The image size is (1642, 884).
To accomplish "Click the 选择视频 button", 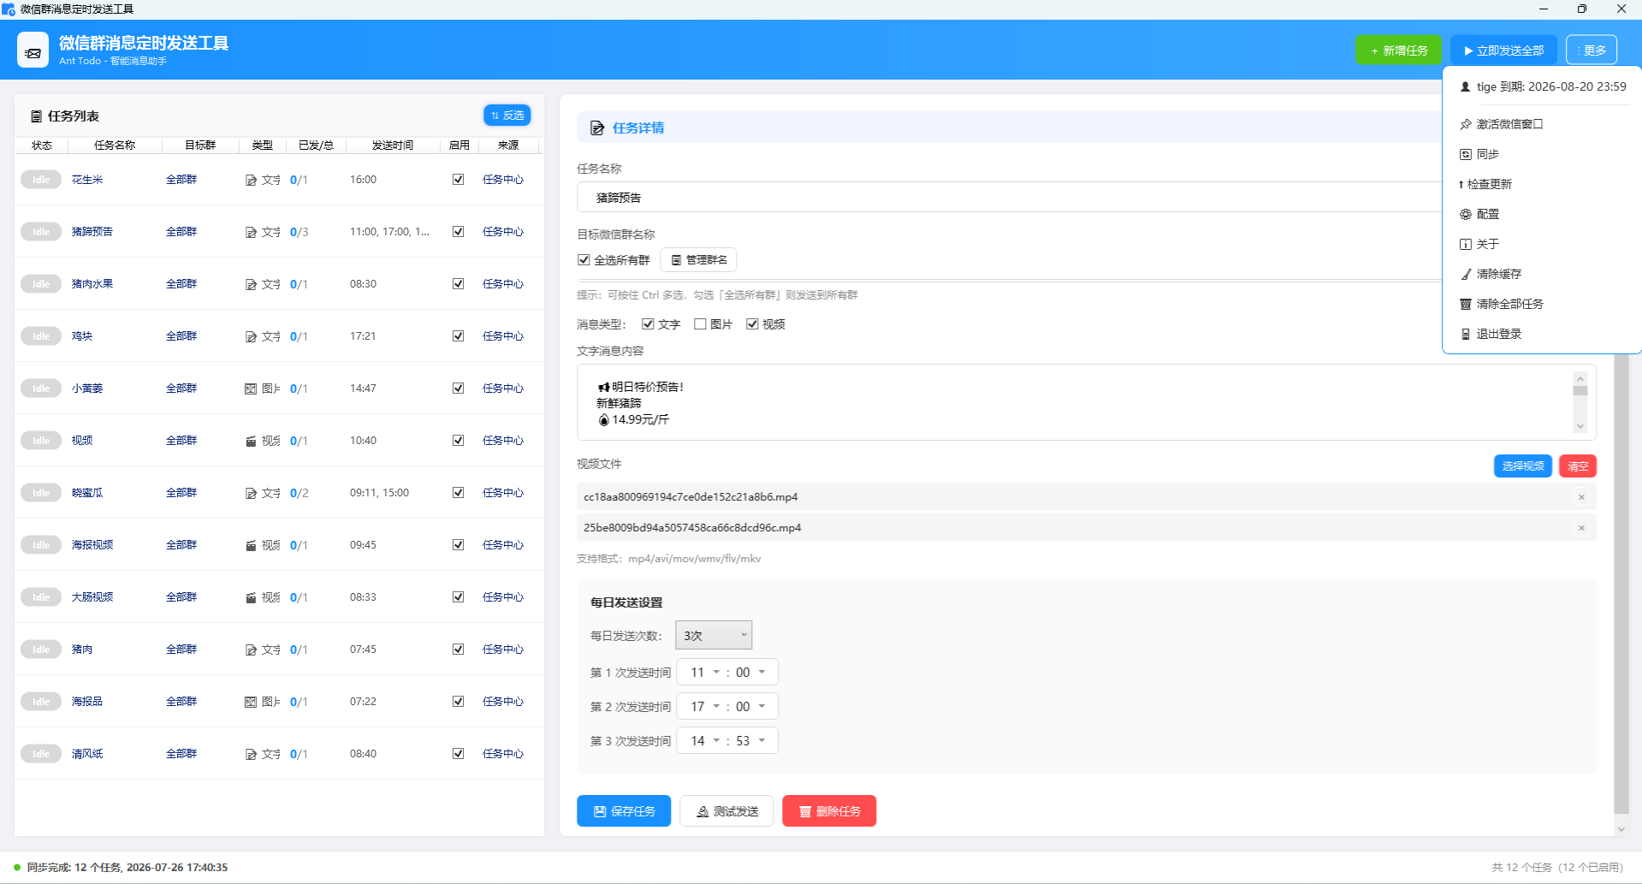I will pyautogui.click(x=1523, y=466).
